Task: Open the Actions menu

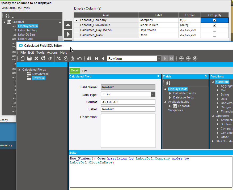Action: 52,53
